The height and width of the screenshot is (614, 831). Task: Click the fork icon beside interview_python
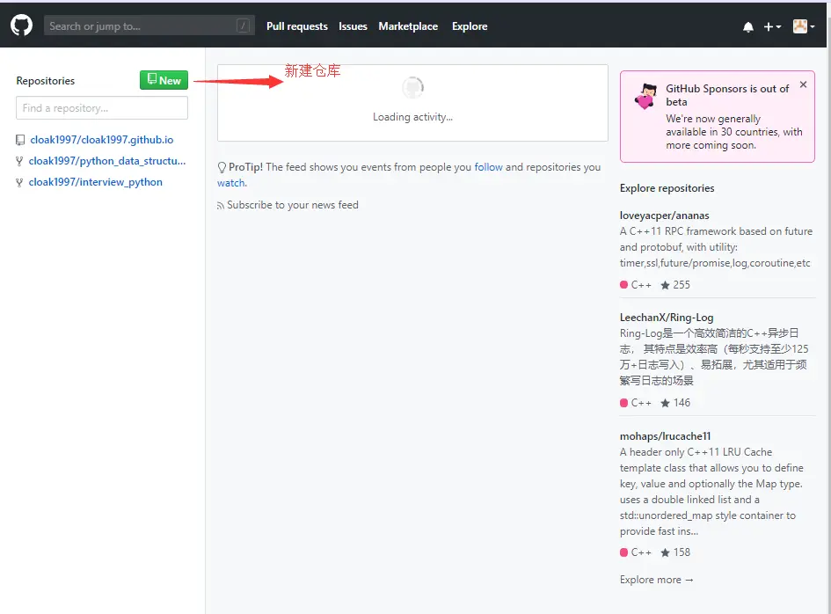click(19, 182)
